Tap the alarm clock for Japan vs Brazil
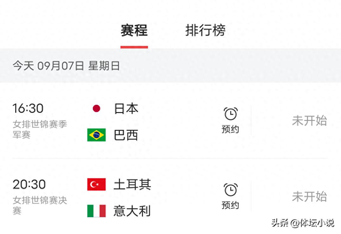The width and height of the screenshot is (341, 234). (230, 114)
